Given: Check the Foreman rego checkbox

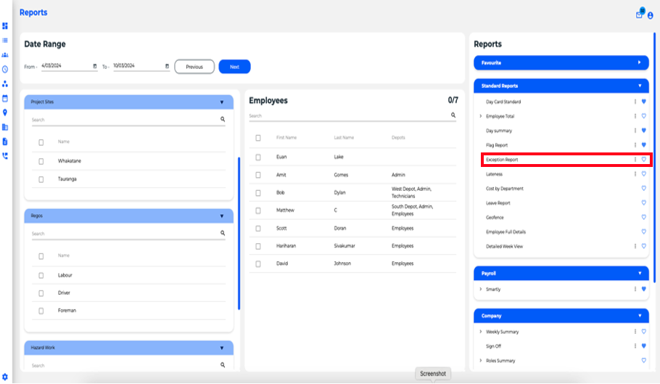Looking at the screenshot, I should [x=41, y=311].
